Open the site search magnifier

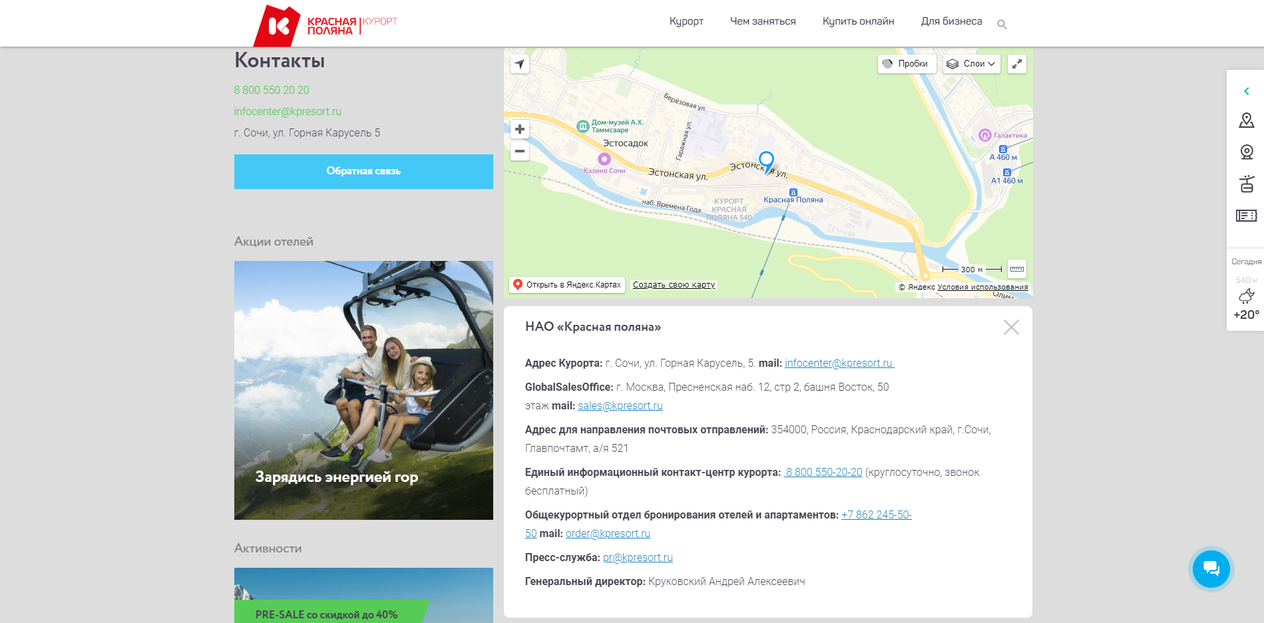[x=1002, y=25]
